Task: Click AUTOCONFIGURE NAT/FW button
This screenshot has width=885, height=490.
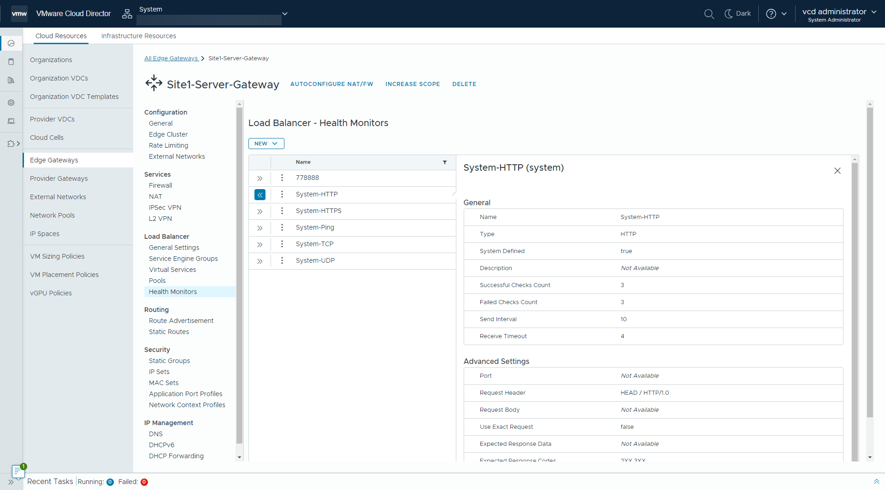Action: [x=331, y=84]
